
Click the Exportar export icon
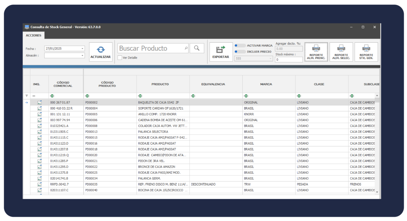click(x=221, y=50)
